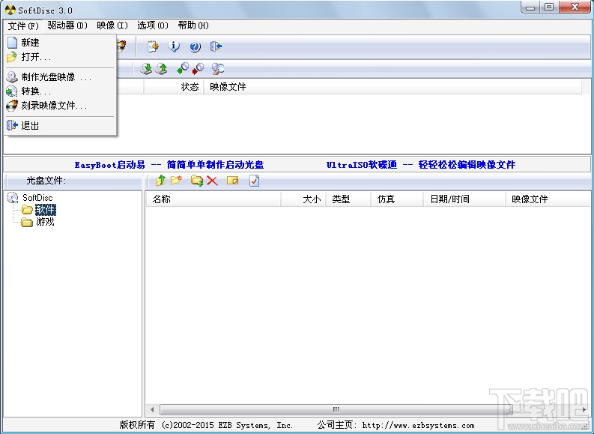Click the mount image icon with green down arrow
The width and height of the screenshot is (594, 434).
coord(146,69)
